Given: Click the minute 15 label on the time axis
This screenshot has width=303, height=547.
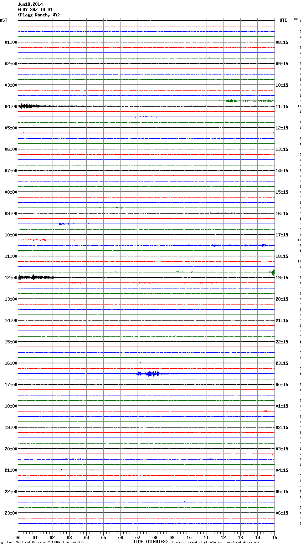Looking at the screenshot, I should click(x=274, y=538).
